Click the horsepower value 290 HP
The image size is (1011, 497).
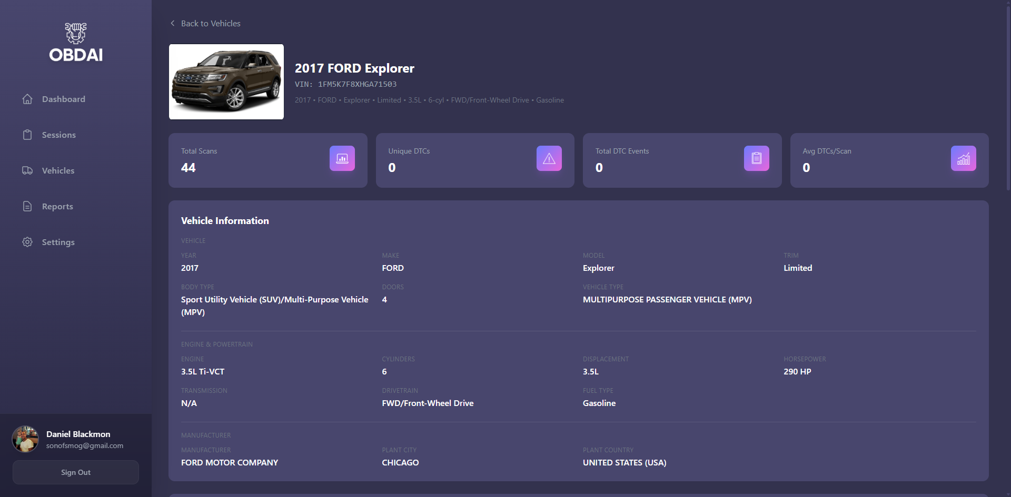click(x=797, y=371)
